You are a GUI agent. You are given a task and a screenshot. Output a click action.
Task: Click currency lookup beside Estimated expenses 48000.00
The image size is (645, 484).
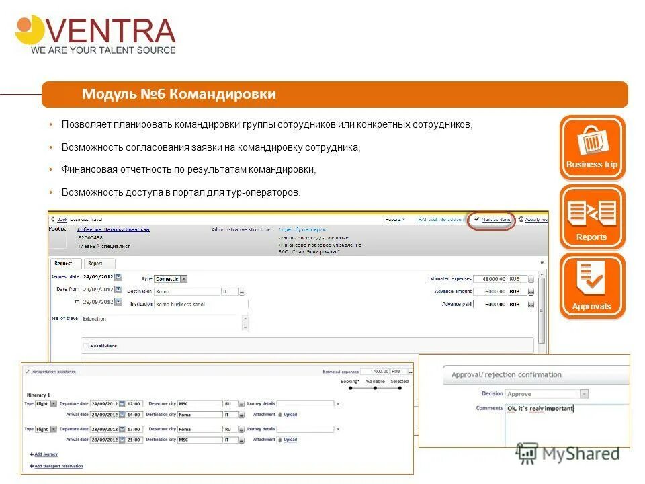(531, 280)
